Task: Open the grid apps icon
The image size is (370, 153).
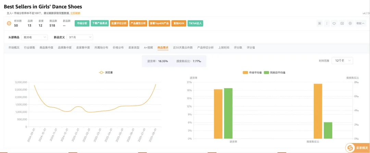Action: [x=320, y=23]
